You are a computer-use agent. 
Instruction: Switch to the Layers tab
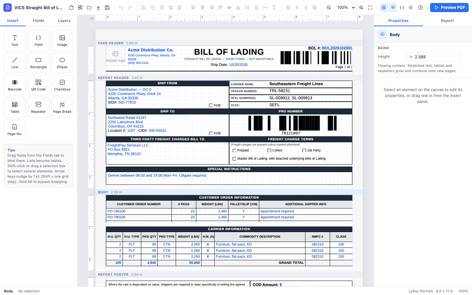click(x=64, y=21)
